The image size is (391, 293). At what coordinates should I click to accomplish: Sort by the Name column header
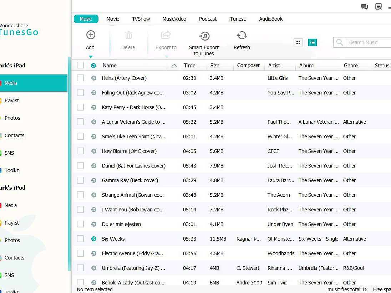point(110,66)
